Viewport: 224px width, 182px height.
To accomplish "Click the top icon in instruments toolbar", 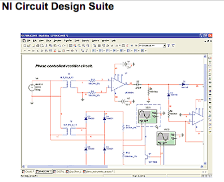I will click(210, 58).
